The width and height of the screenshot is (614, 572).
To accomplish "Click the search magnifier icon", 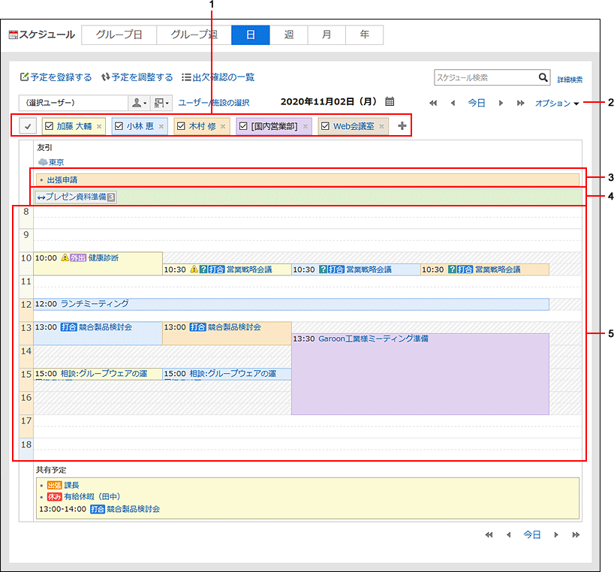I will 543,77.
